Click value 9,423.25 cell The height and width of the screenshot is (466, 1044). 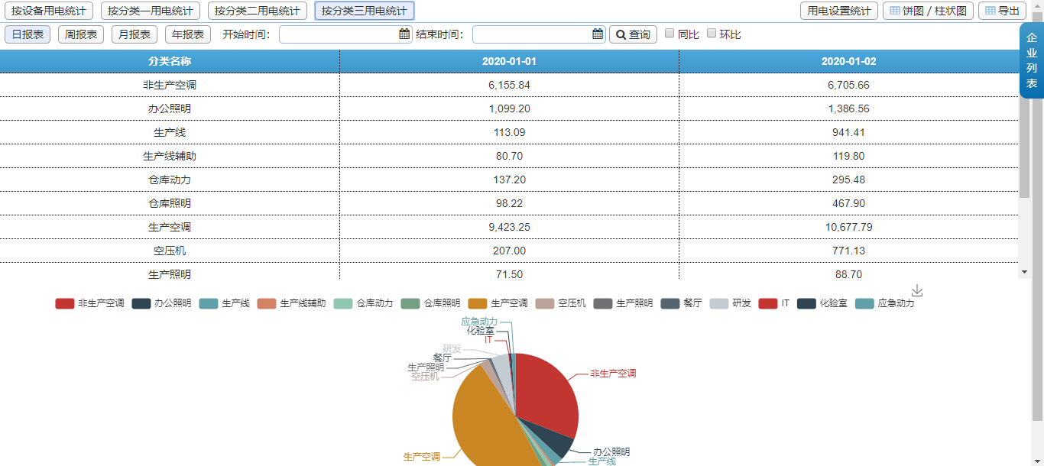pyautogui.click(x=509, y=227)
